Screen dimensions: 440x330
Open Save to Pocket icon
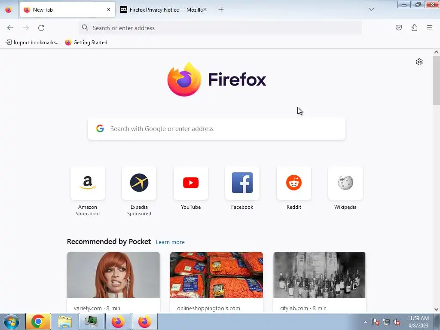(x=398, y=27)
